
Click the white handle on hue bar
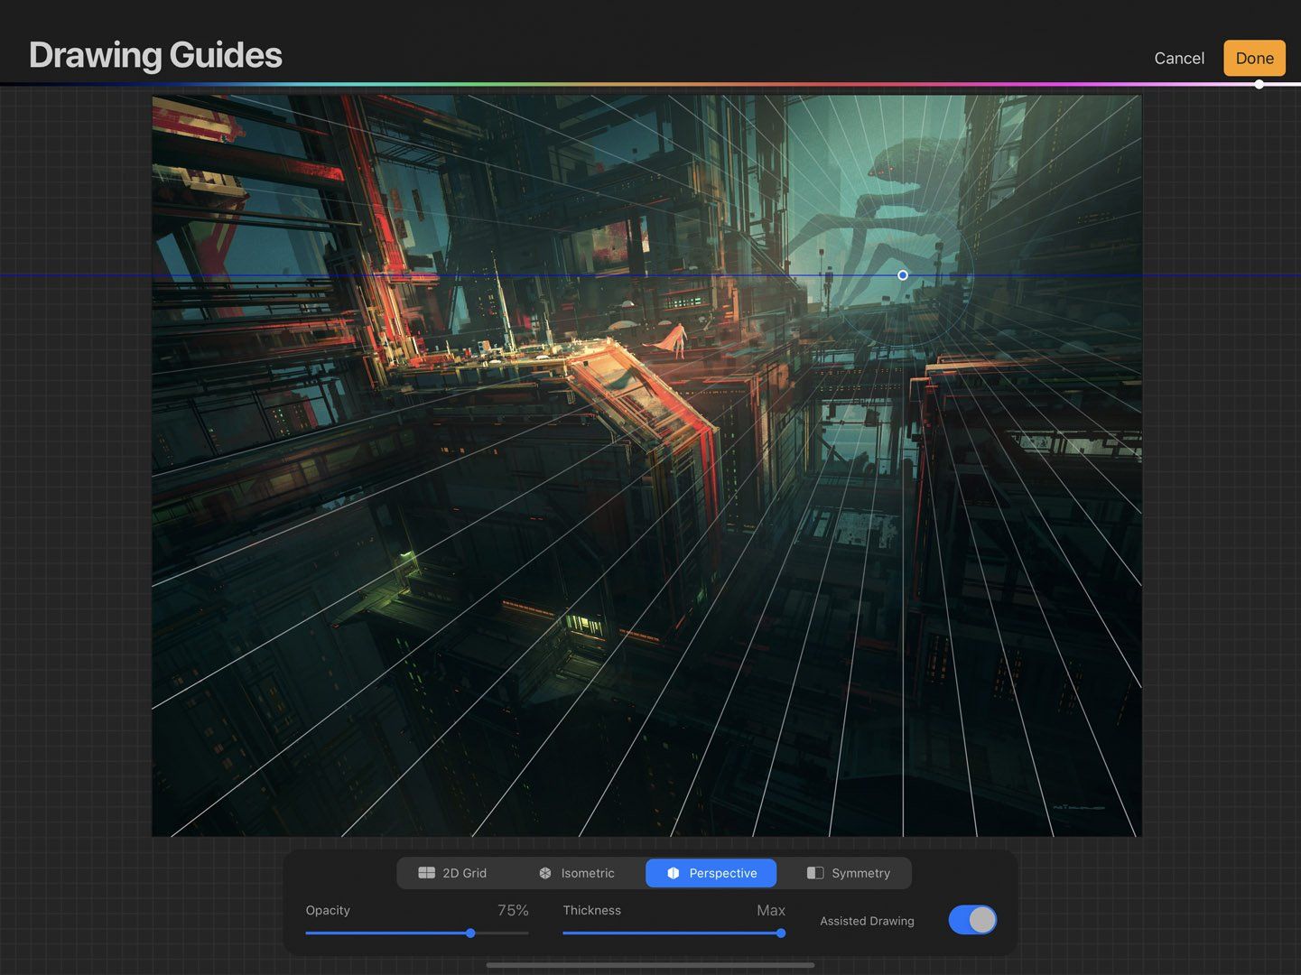point(1259,84)
